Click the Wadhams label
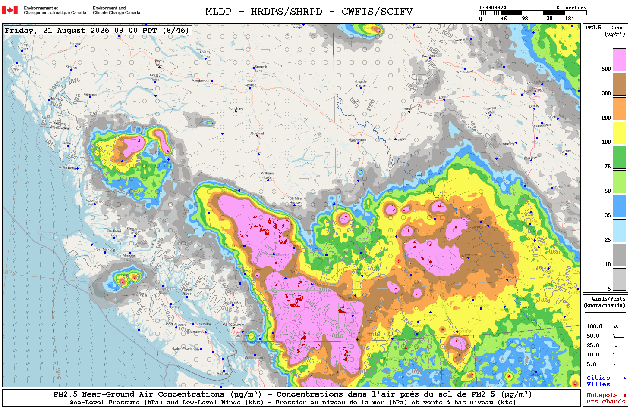 pos(94,201)
